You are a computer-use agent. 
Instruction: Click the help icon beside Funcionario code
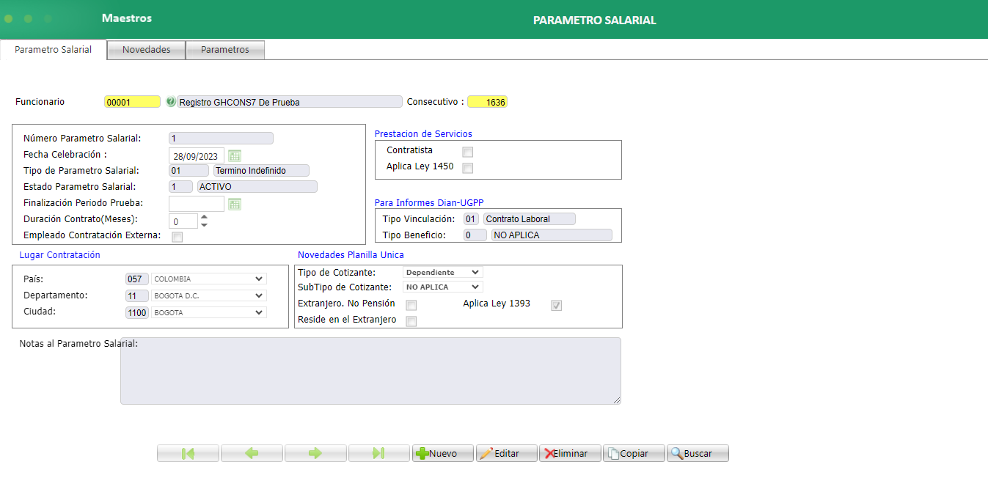171,102
